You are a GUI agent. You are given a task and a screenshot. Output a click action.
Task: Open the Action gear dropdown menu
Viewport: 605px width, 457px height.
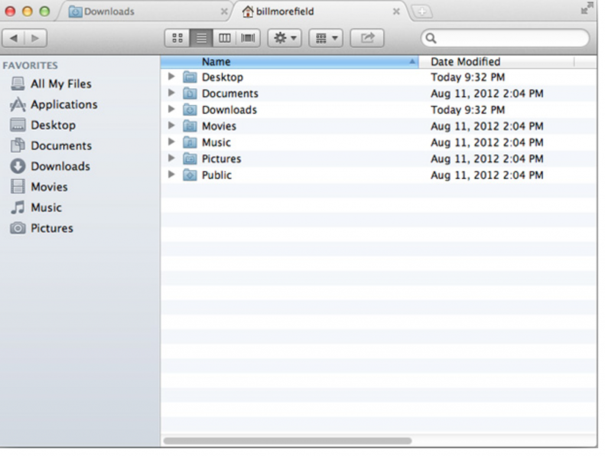pyautogui.click(x=284, y=38)
